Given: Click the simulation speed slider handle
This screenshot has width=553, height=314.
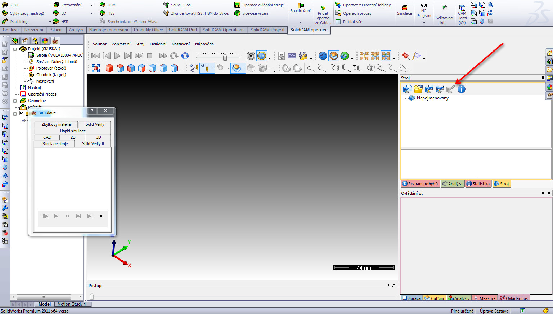Looking at the screenshot, I should [225, 57].
